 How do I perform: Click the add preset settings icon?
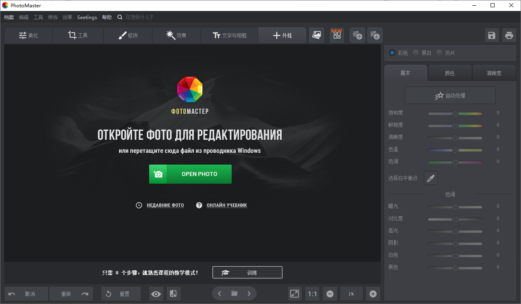(x=357, y=35)
